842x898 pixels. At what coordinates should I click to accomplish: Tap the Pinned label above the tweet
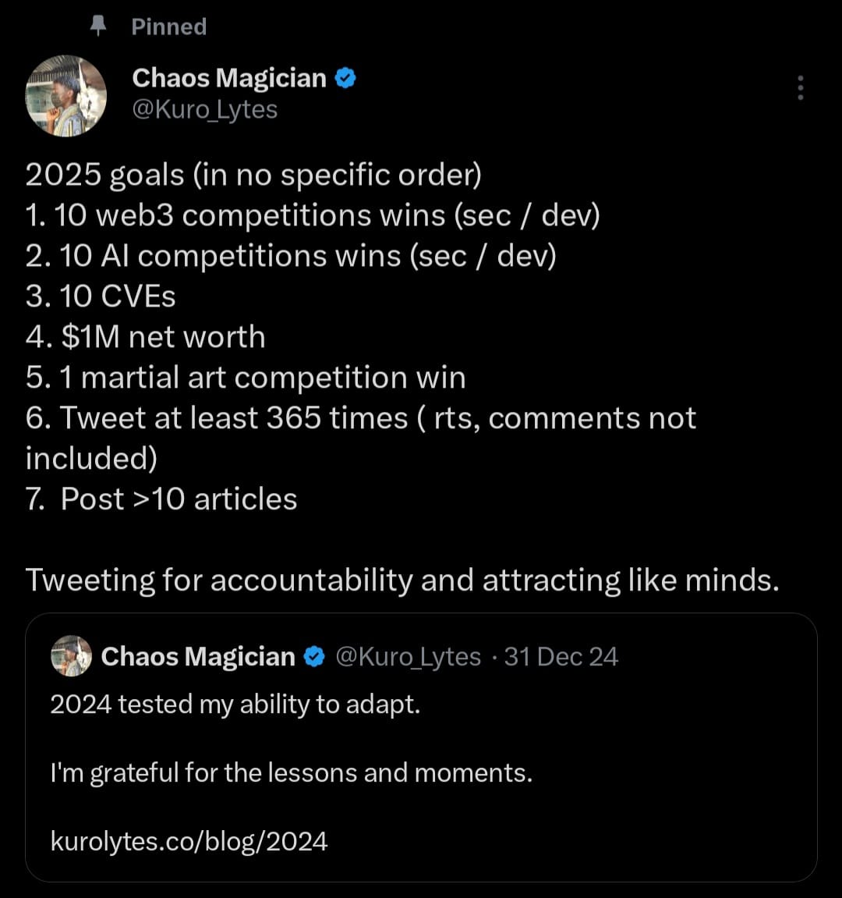[x=168, y=27]
